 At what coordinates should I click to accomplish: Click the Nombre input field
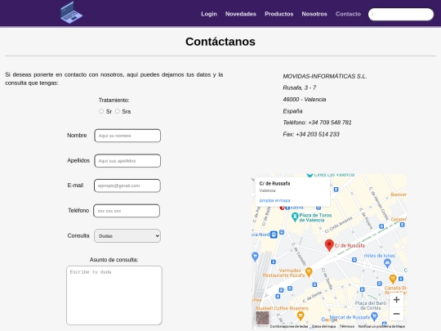click(127, 136)
